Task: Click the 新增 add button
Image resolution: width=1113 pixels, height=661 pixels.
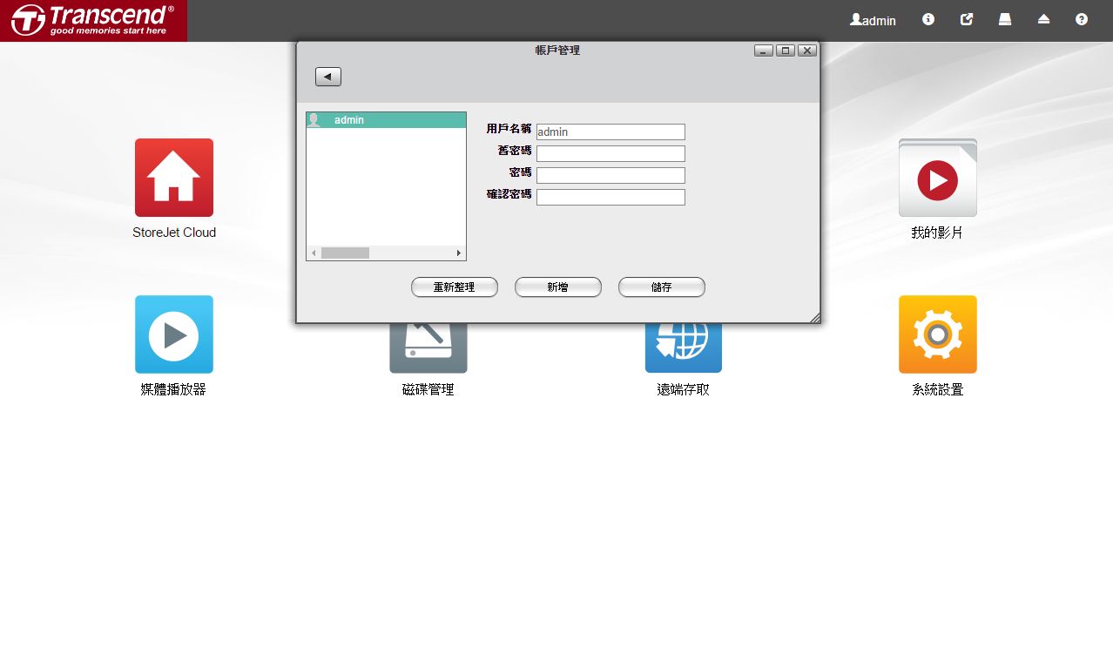Action: click(x=558, y=287)
